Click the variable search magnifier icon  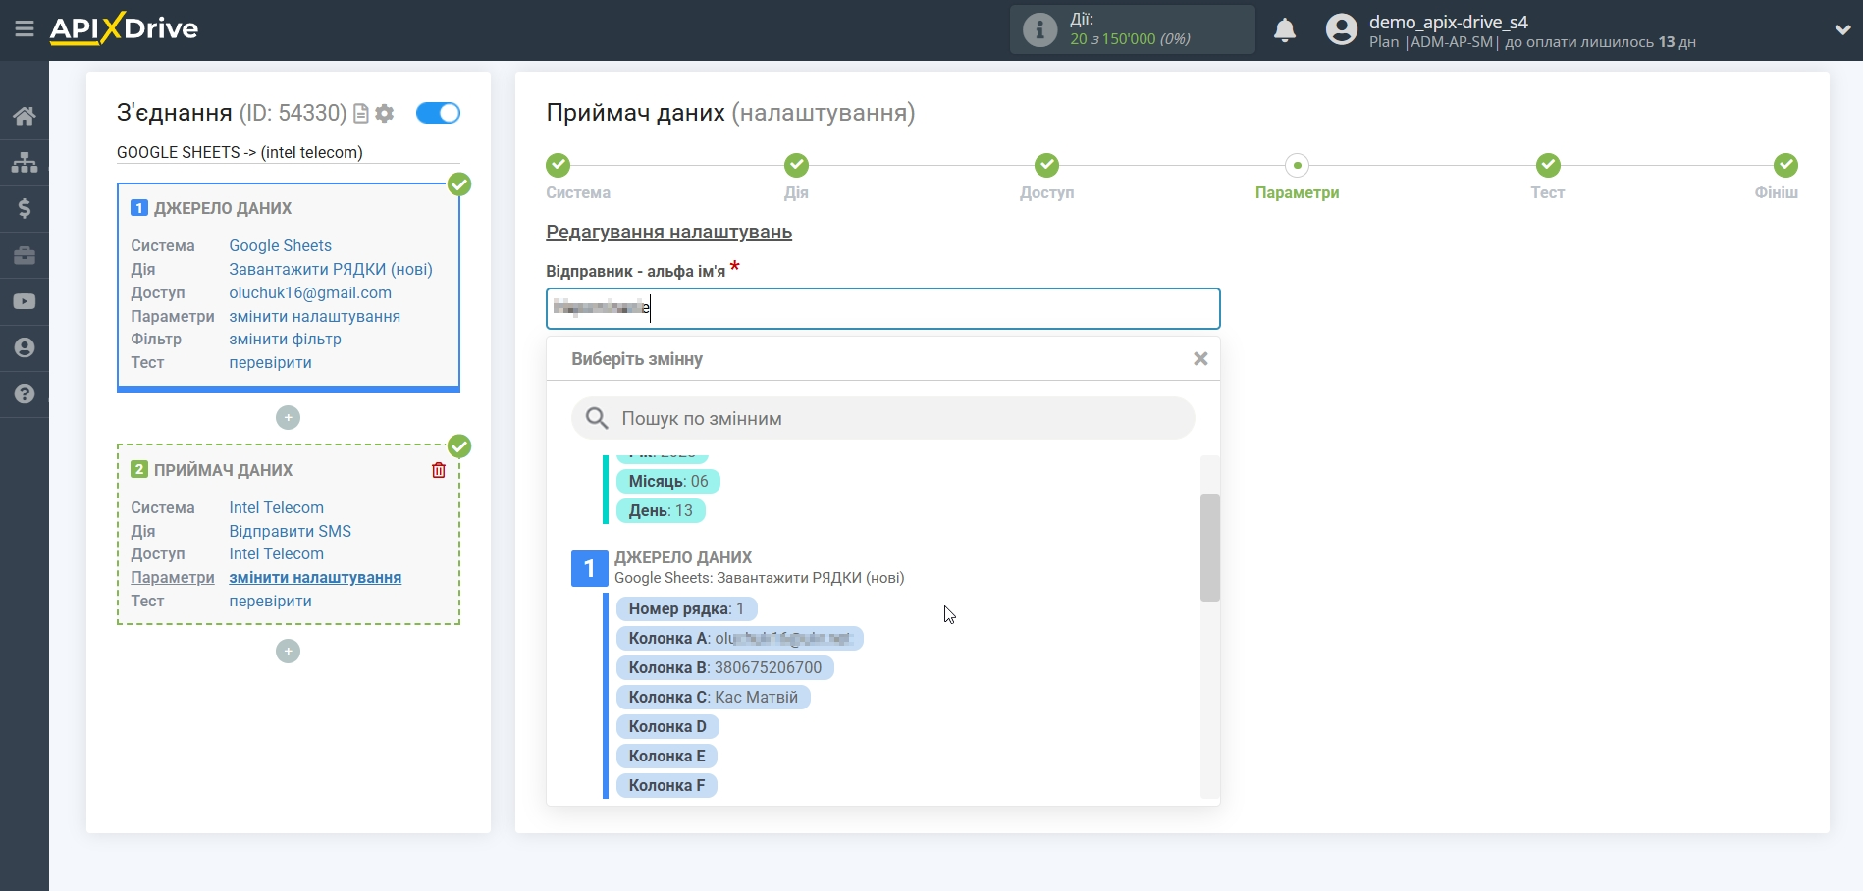pyautogui.click(x=597, y=419)
